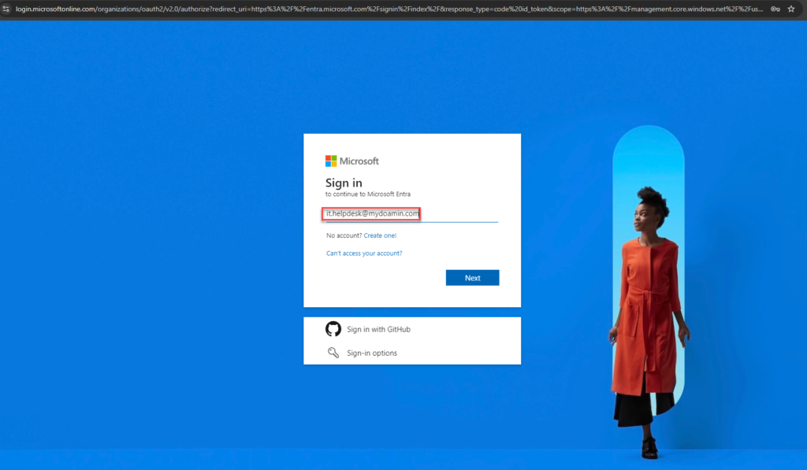This screenshot has height=470, width=807.
Task: Open the Create one! account link
Action: 380,235
